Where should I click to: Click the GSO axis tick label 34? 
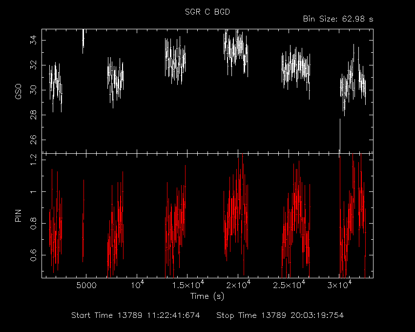(33, 40)
